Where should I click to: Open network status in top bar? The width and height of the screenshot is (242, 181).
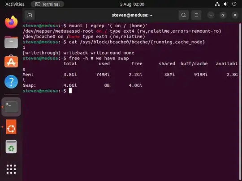[x=217, y=4]
